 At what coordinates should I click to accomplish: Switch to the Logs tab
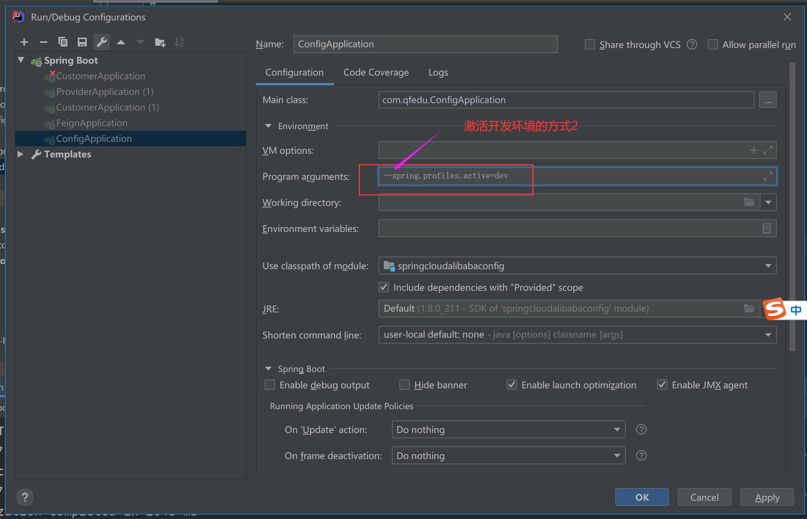(x=438, y=72)
